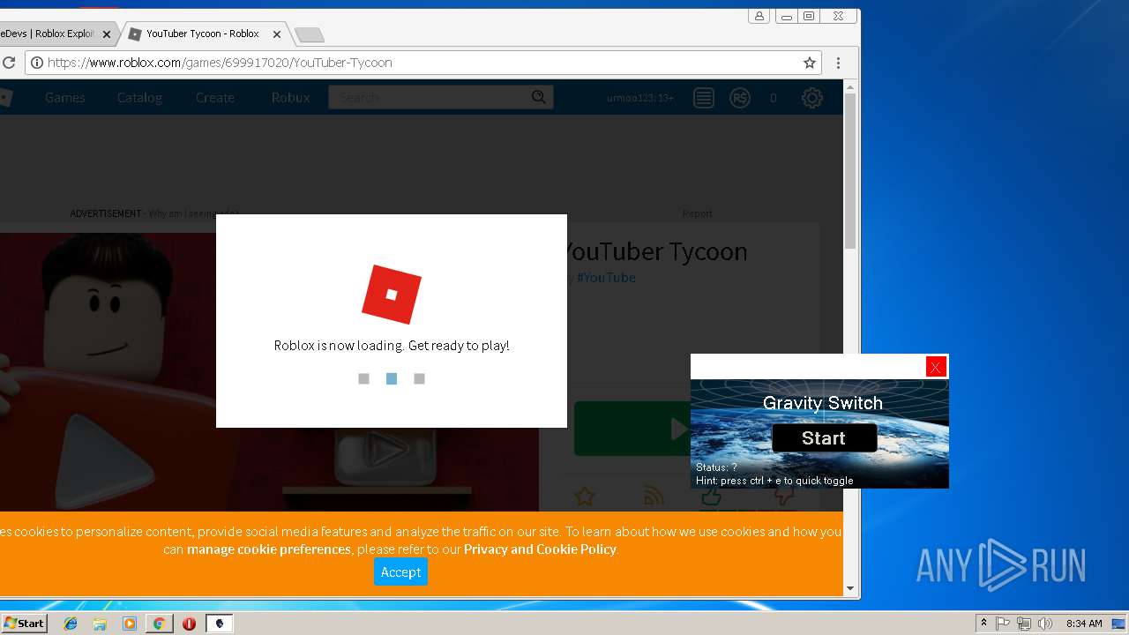Screen dimensions: 1129x635
Task: Click the YouTuber Tycoon game thumbnail
Action: [269, 371]
